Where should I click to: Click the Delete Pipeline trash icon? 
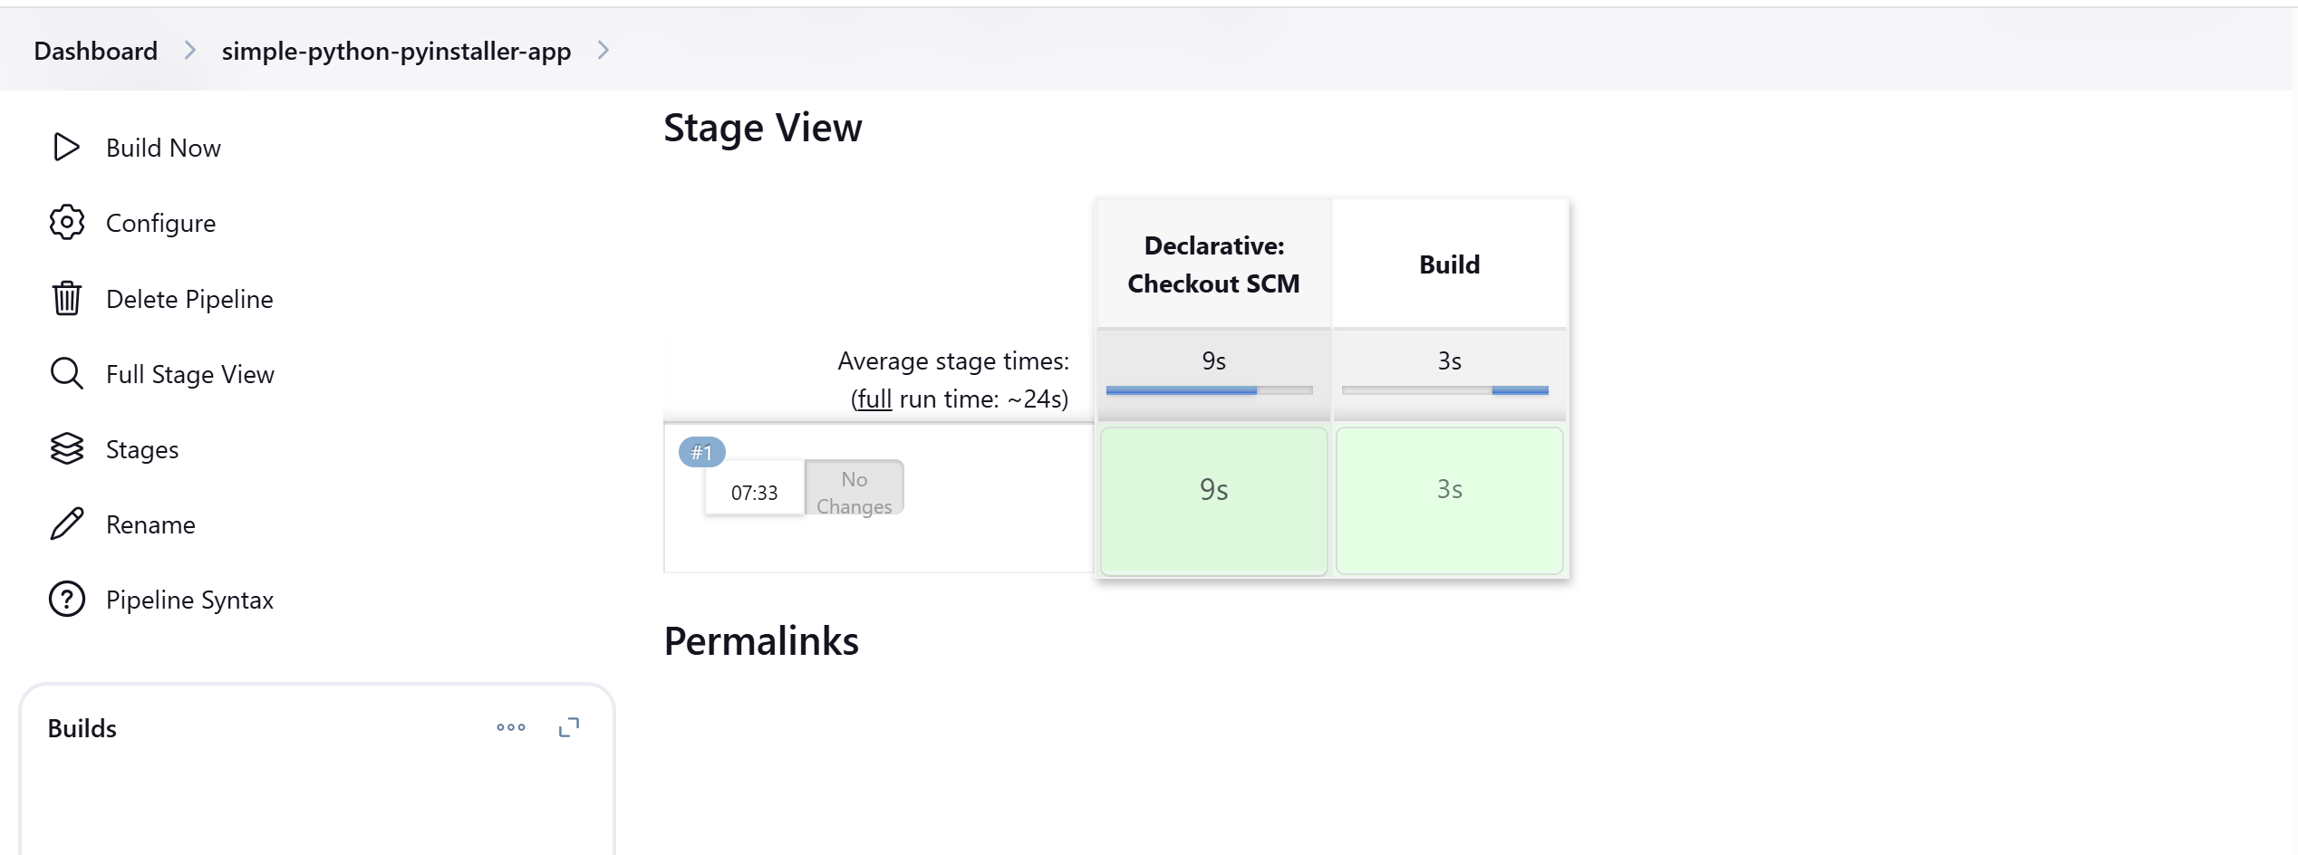click(x=66, y=298)
